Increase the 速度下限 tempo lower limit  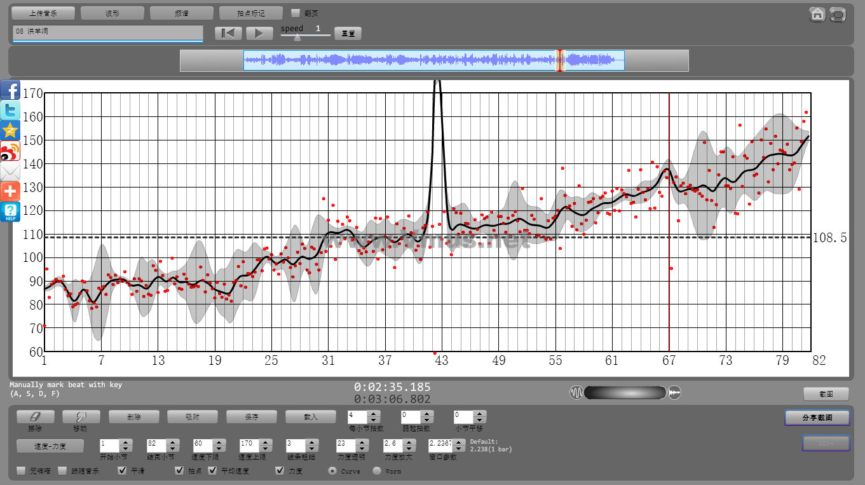(x=219, y=442)
